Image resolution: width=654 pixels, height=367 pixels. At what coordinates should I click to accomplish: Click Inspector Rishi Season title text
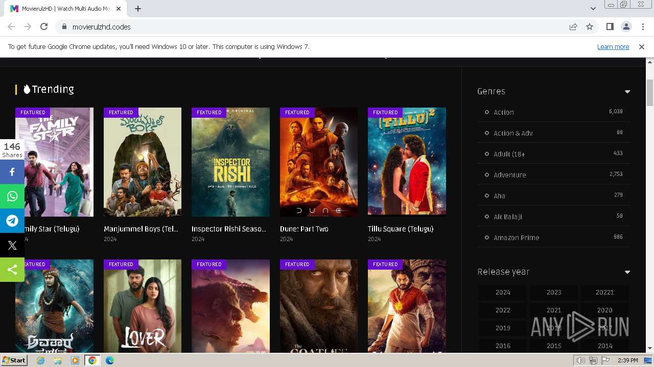pos(229,229)
